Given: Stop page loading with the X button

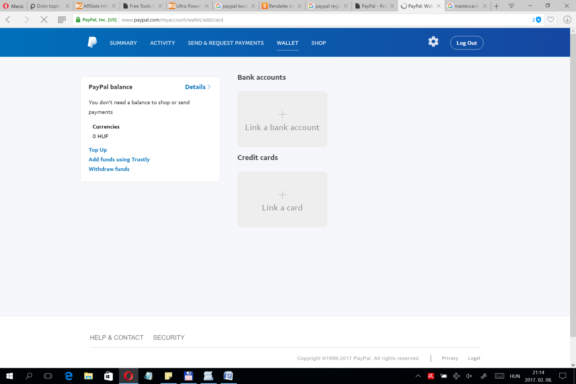Looking at the screenshot, I should 44,20.
